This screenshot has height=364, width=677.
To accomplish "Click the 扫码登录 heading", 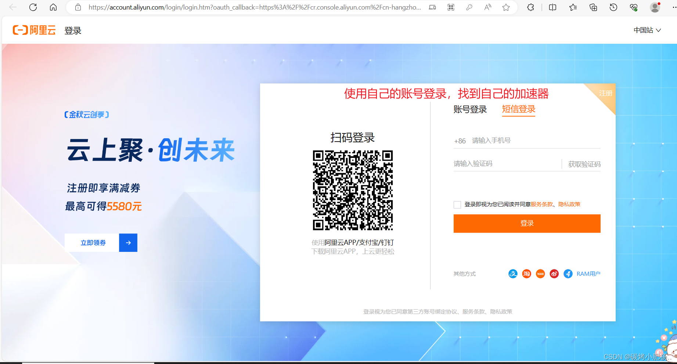I will [x=353, y=138].
